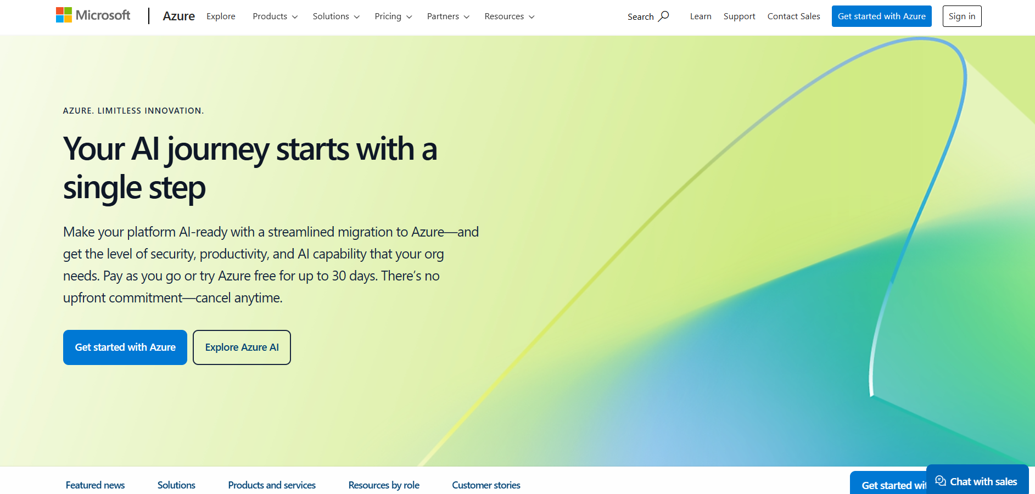Image resolution: width=1035 pixels, height=494 pixels.
Task: Open the Resources dropdown menu
Action: click(x=509, y=16)
